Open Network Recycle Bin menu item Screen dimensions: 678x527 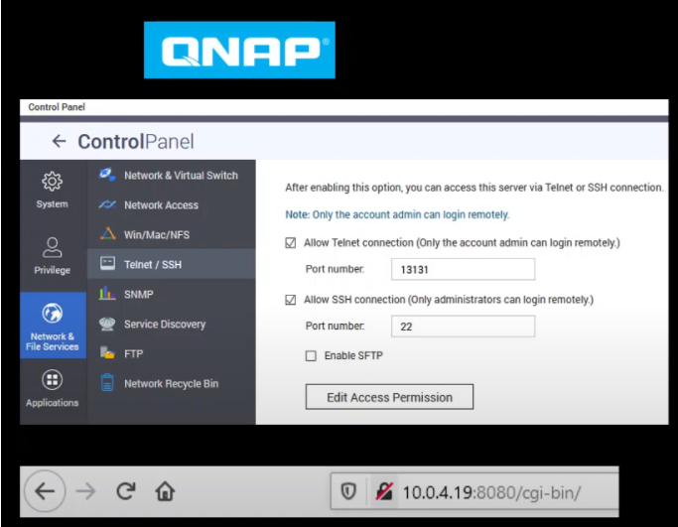click(x=172, y=383)
